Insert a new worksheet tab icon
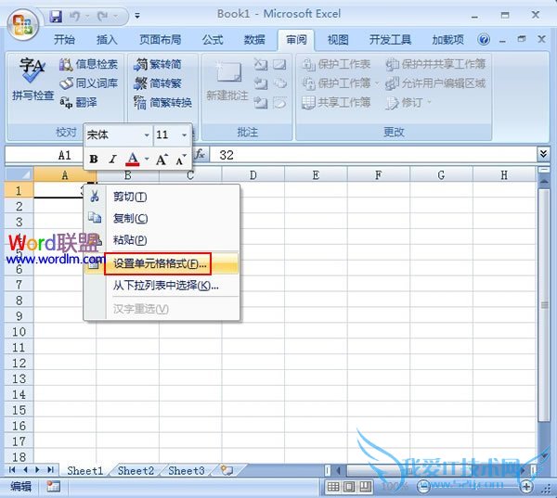This screenshot has width=557, height=498. (227, 470)
